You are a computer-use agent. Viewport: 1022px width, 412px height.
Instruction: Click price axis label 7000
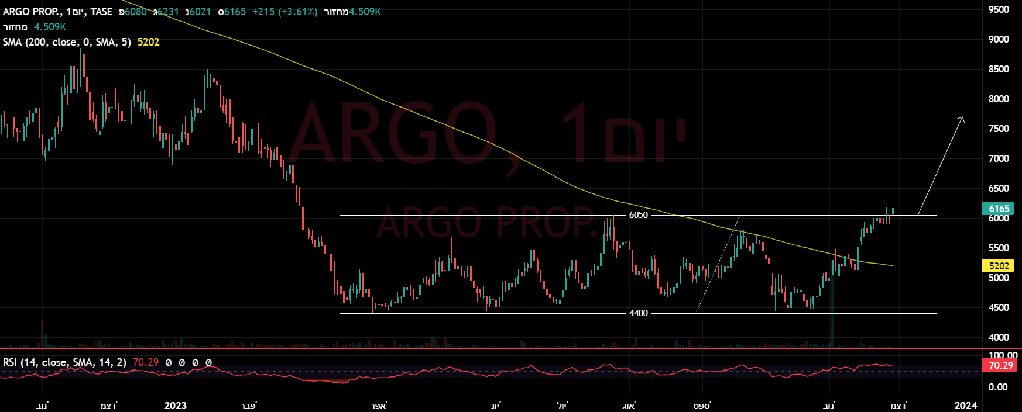[999, 158]
